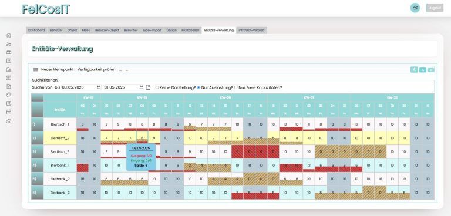Open the design palette sidebar icon
The height and width of the screenshot is (216, 451).
click(x=9, y=95)
